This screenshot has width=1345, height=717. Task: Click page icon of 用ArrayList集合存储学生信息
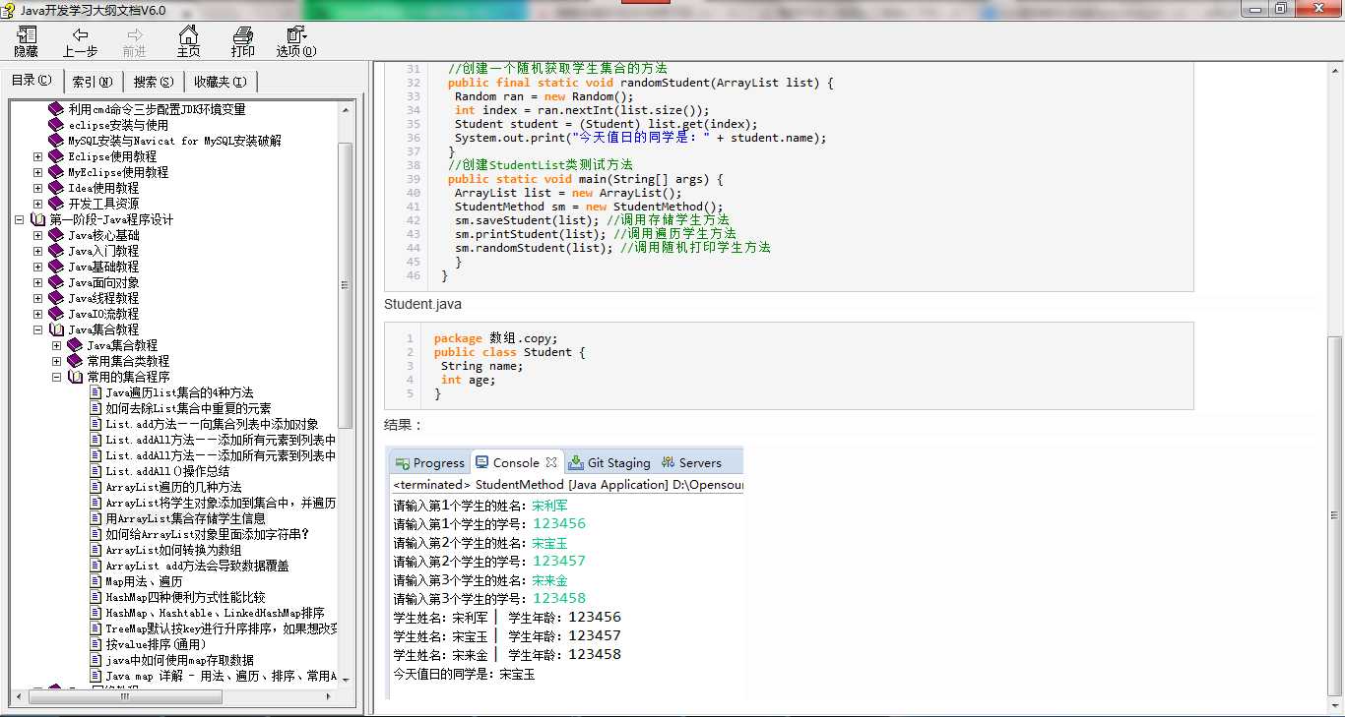coord(96,518)
